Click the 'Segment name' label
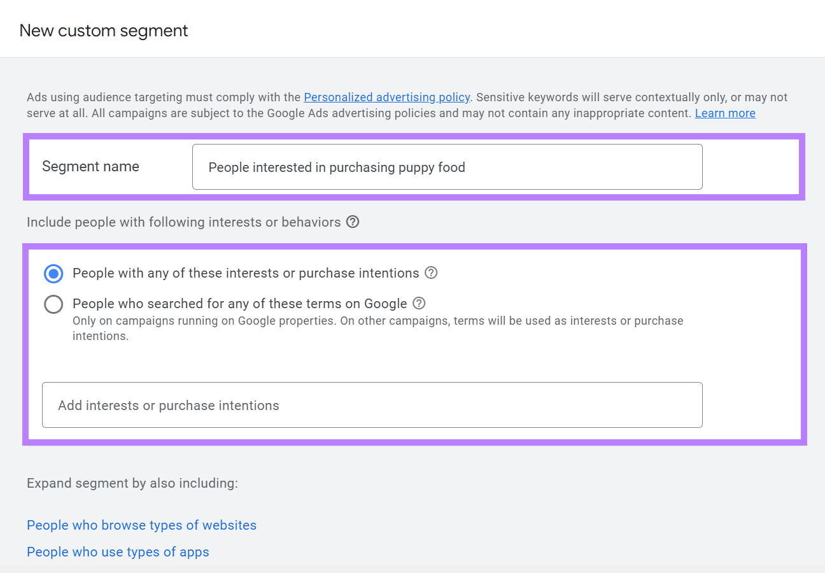825x573 pixels. tap(90, 167)
